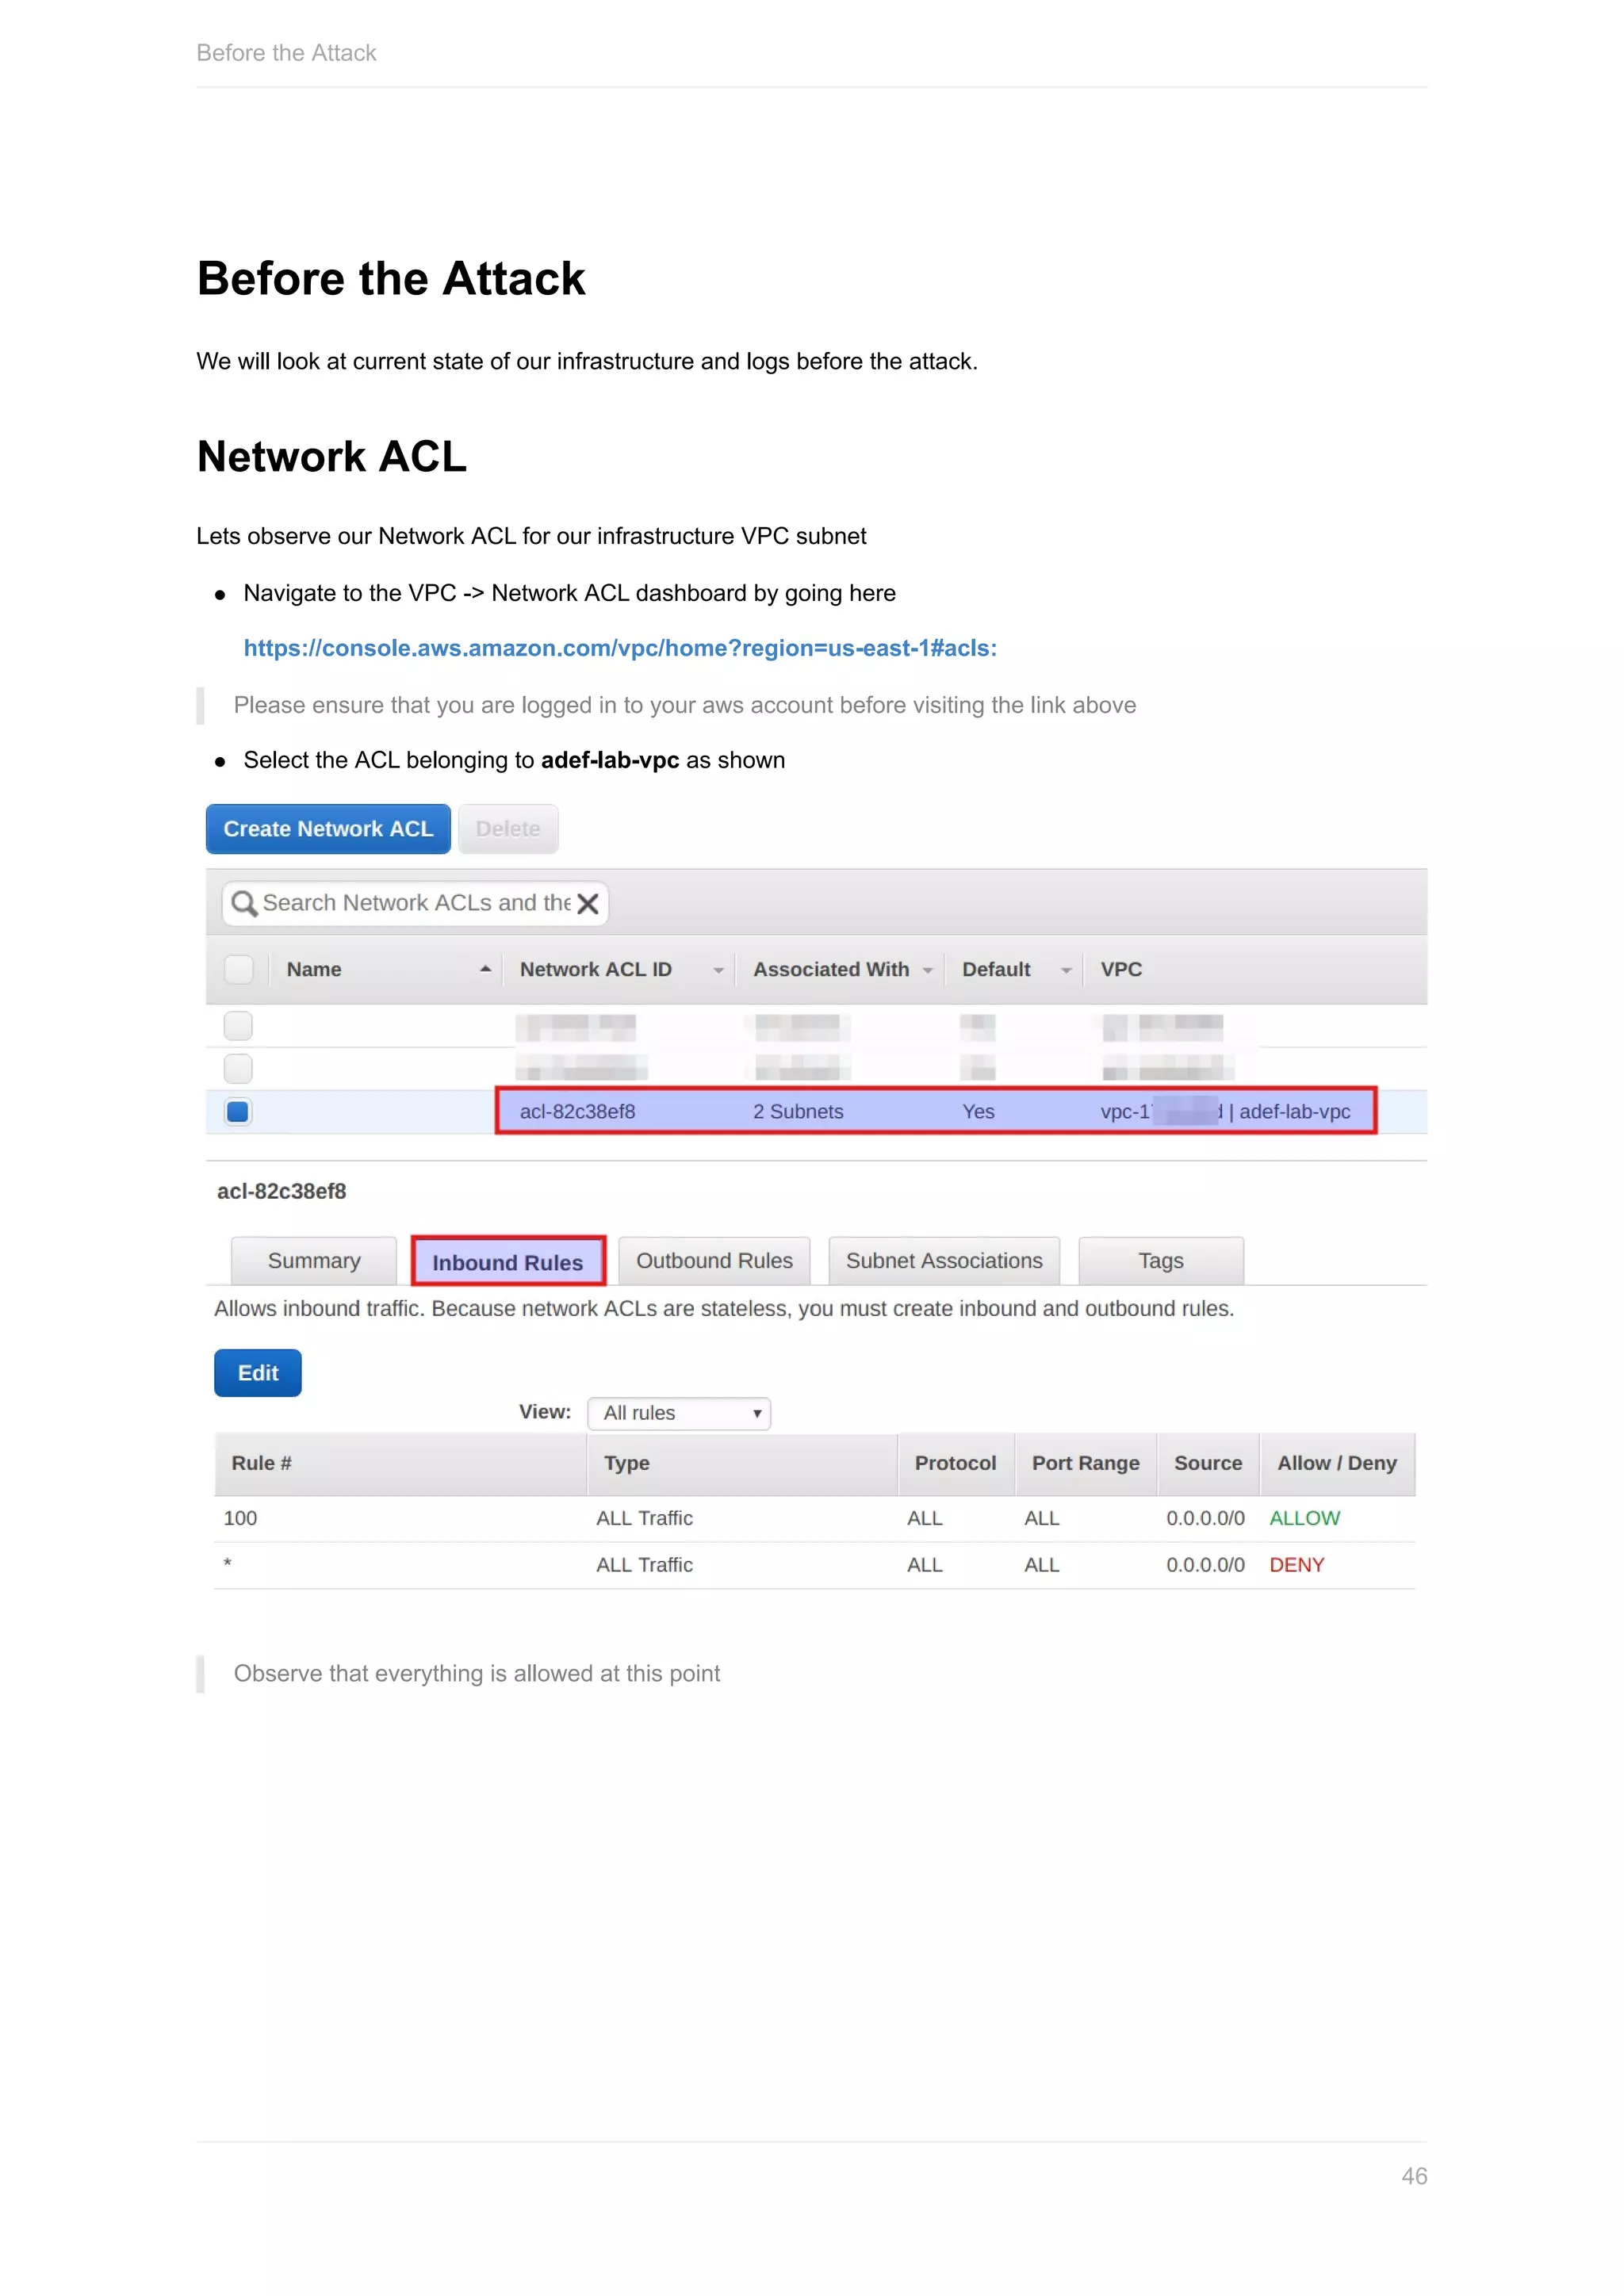Click the Before the Attack heading
The width and height of the screenshot is (1624, 2296).
point(391,278)
